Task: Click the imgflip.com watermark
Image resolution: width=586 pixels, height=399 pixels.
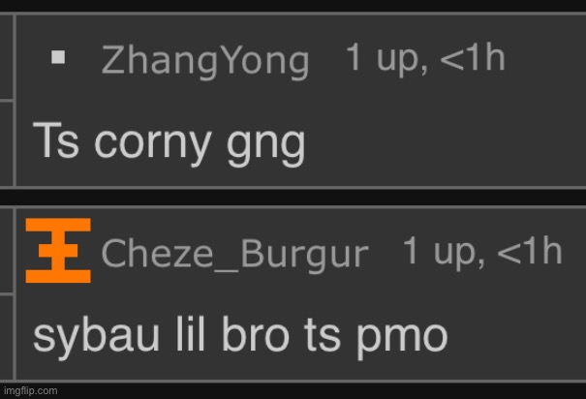Action: click(31, 391)
